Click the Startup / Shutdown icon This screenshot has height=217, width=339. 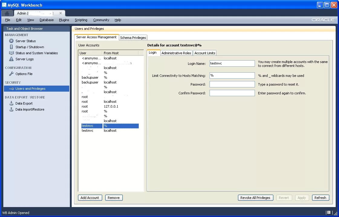coord(11,47)
